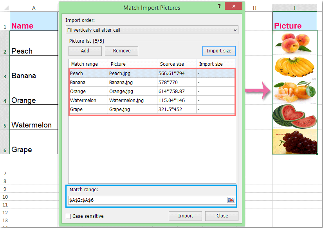Enable the Case sensitive checkbox
This screenshot has width=323, height=228.
click(68, 216)
